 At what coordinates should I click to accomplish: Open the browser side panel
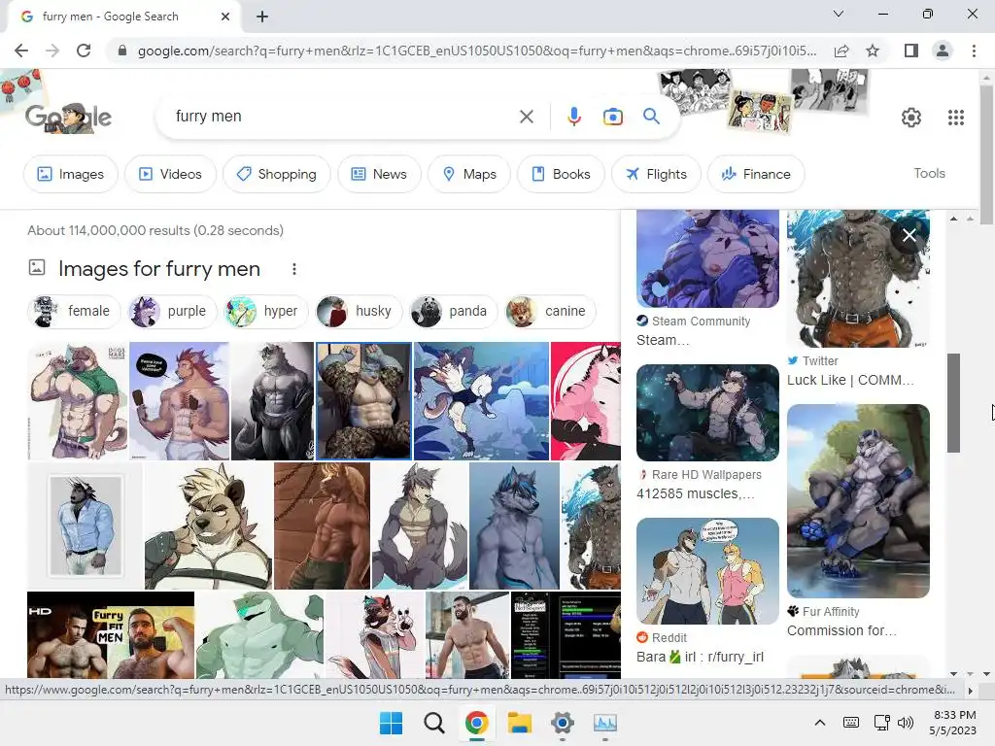pyautogui.click(x=911, y=51)
